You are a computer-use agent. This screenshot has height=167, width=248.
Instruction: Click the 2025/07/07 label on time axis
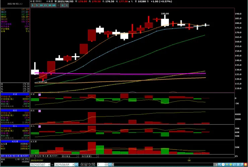click(x=37, y=160)
